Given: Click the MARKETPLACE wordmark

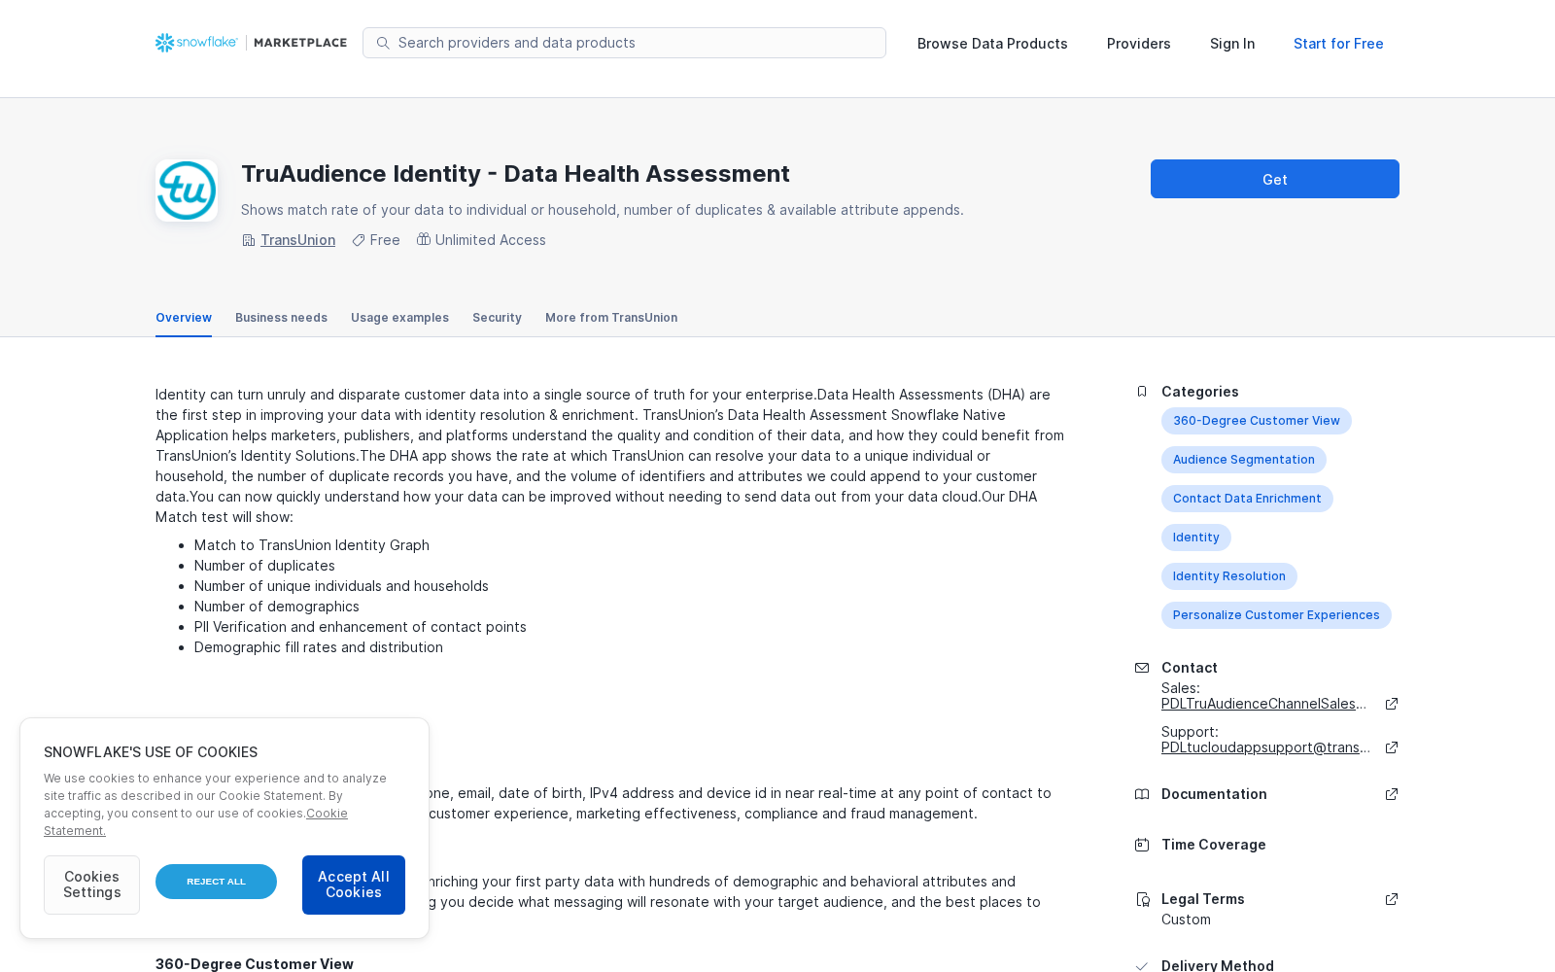Looking at the screenshot, I should (300, 43).
